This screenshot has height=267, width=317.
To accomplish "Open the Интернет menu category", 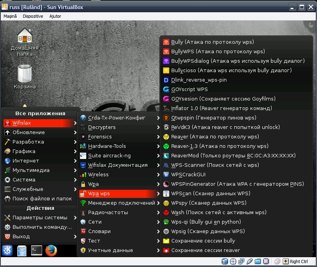I will pos(40,161).
